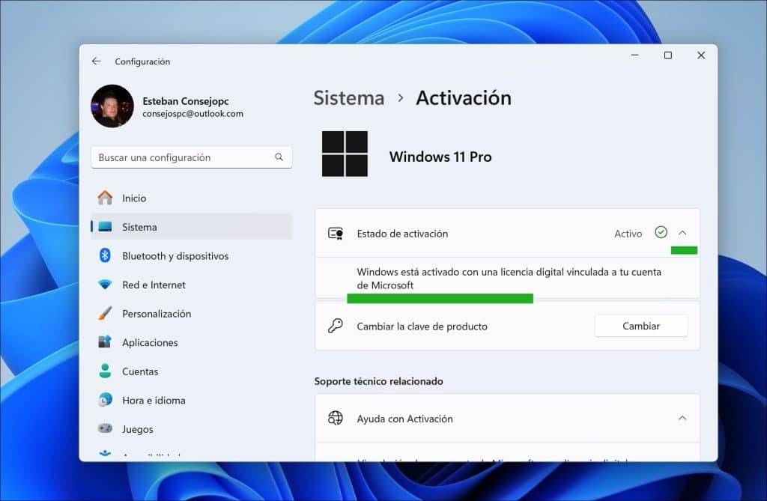The image size is (767, 501).
Task: Select Bluetooth y dispositivos in sidebar
Action: 192,255
